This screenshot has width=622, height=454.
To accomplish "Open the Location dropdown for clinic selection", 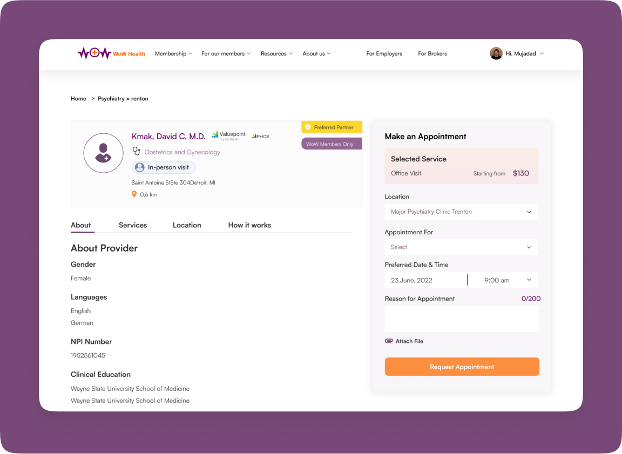I will coord(461,212).
